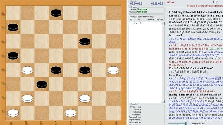Pick the white checker on e1
The width and height of the screenshot is (223, 125).
tap(70, 113)
